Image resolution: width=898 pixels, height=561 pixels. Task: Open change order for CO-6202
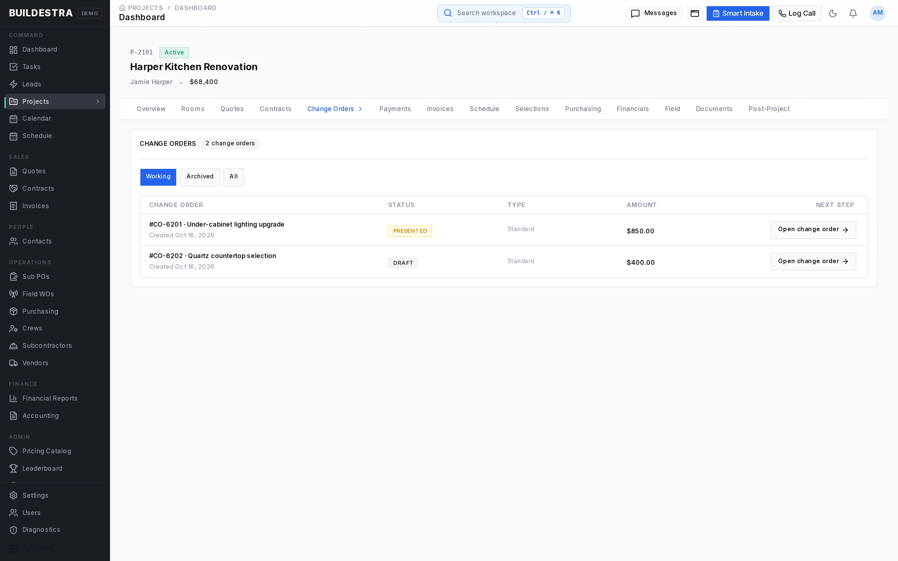click(813, 262)
